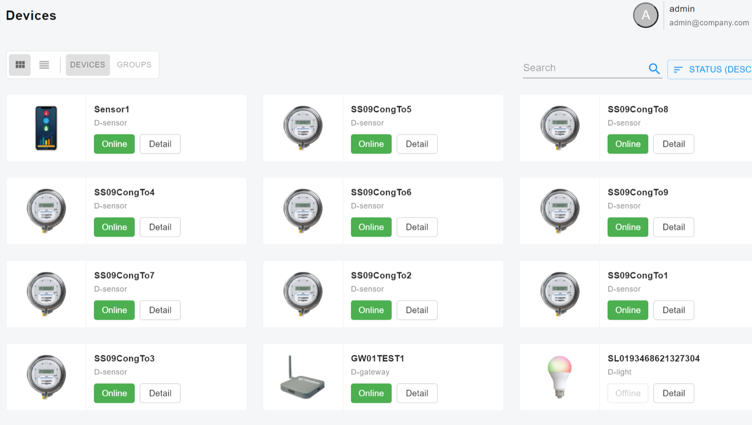Click SS09CongTo6 meter image
This screenshot has height=425, width=752.
(x=303, y=211)
